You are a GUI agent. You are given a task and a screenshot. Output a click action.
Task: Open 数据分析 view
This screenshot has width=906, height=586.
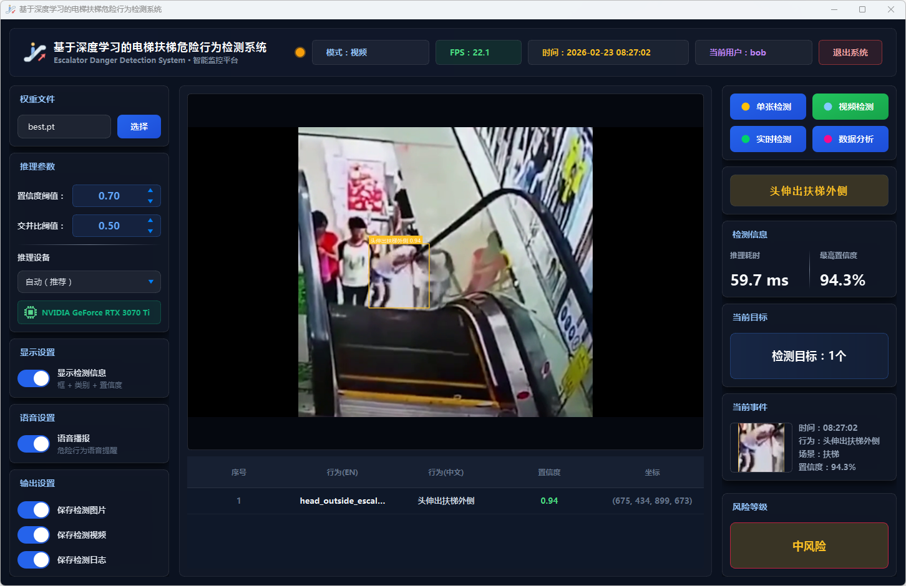(x=850, y=139)
